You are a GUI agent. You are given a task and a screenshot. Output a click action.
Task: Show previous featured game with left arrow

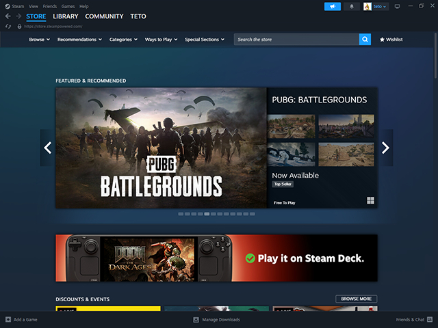[x=48, y=148]
